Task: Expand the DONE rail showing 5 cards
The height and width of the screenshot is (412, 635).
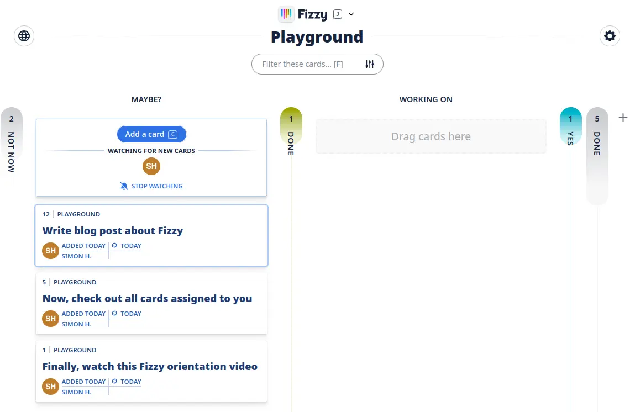Action: [597, 155]
